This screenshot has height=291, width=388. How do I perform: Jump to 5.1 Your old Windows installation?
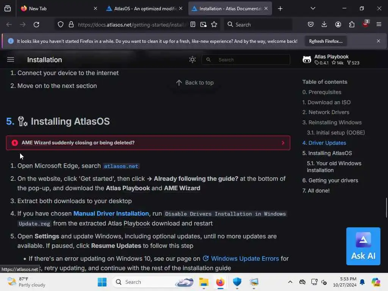(x=334, y=167)
